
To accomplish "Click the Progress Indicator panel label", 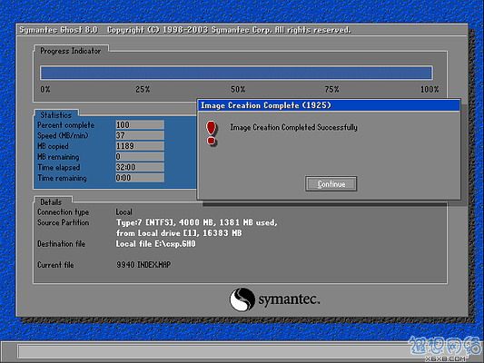I will [x=71, y=51].
